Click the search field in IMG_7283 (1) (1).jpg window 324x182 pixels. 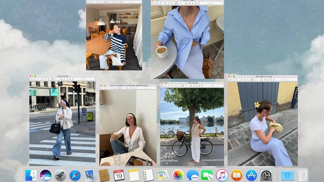286,79
